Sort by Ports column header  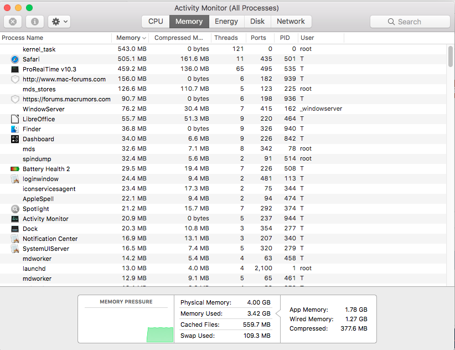(260, 38)
